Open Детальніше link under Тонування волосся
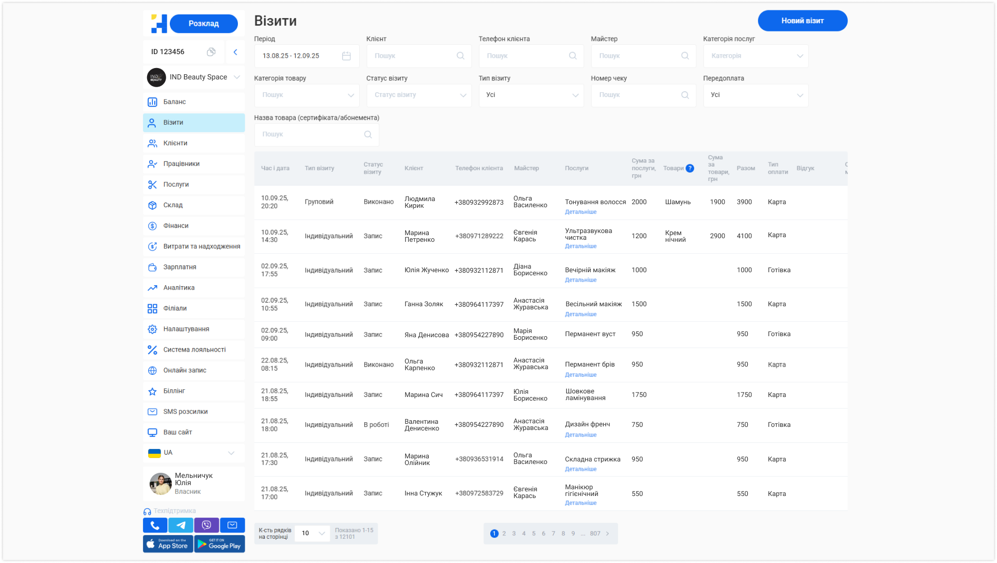The width and height of the screenshot is (997, 563). tap(581, 212)
